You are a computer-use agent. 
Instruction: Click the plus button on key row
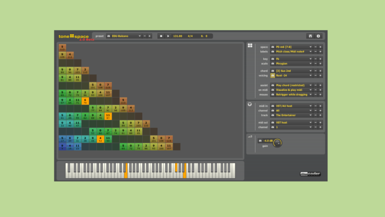click(320, 59)
